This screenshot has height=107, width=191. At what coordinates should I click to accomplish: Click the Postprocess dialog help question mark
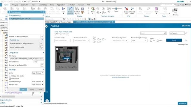pyautogui.click(x=41, y=12)
